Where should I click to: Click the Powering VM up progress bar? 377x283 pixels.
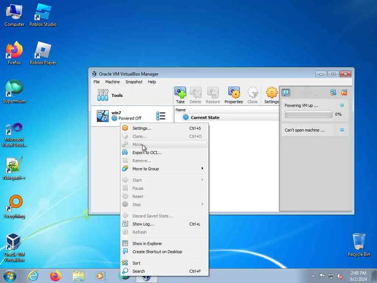pyautogui.click(x=309, y=114)
